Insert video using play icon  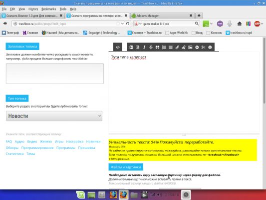[x=197, y=47]
